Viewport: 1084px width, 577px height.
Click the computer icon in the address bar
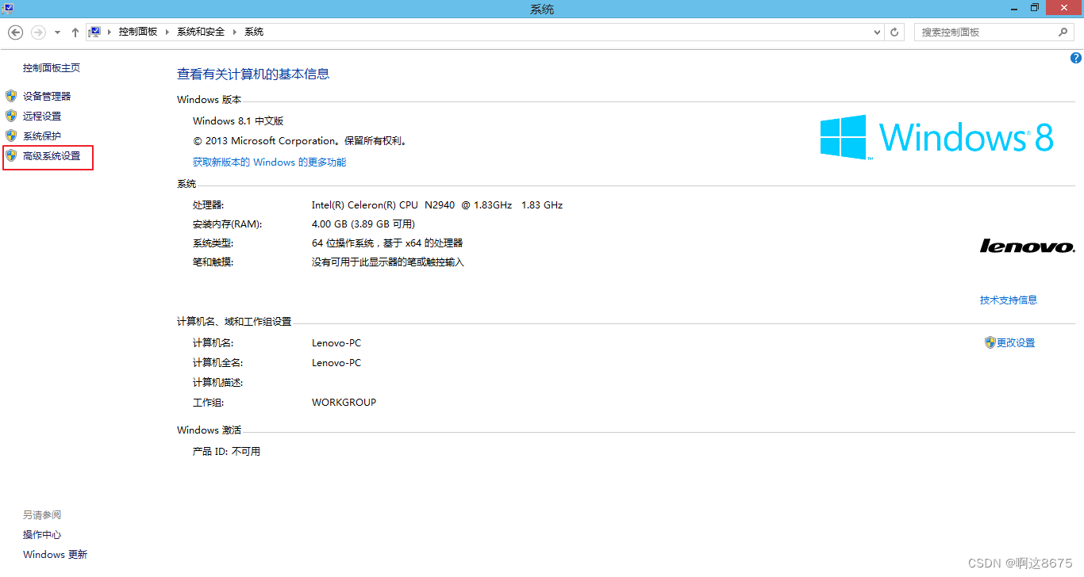[95, 32]
